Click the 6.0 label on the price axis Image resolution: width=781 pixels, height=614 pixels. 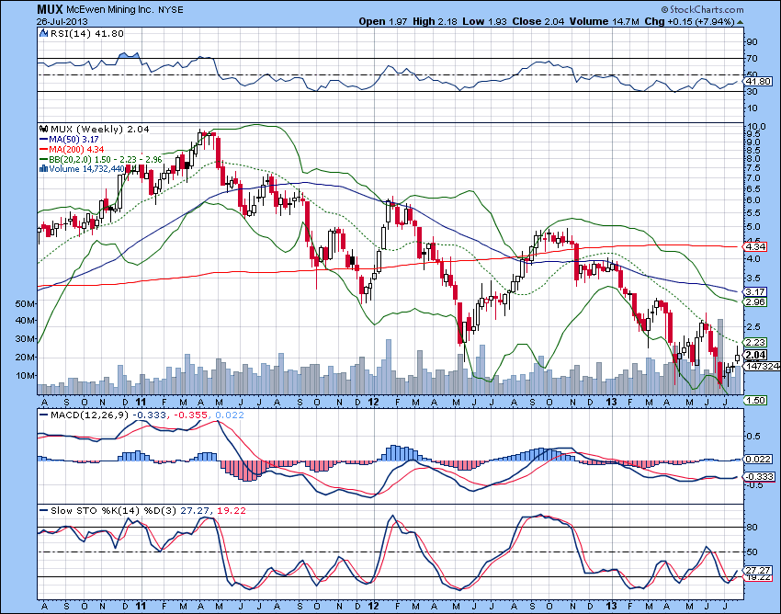(753, 200)
